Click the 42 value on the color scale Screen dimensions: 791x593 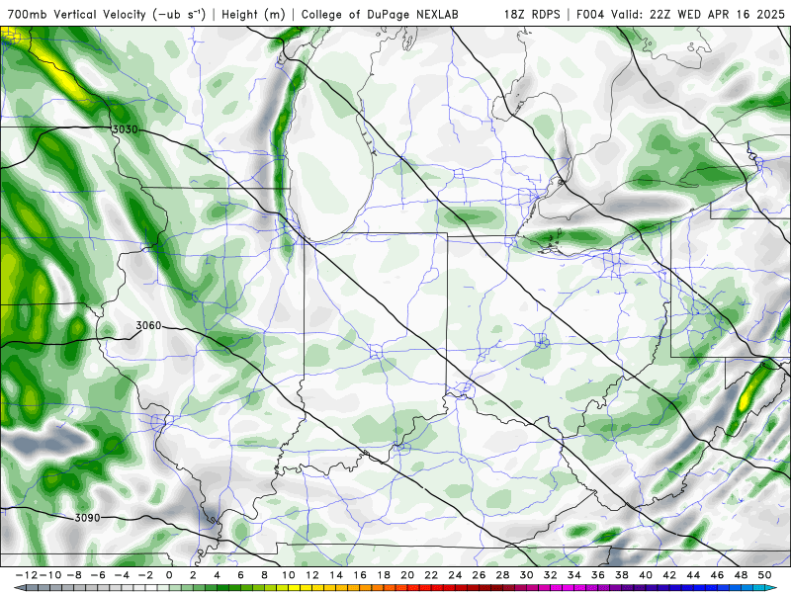(x=669, y=575)
